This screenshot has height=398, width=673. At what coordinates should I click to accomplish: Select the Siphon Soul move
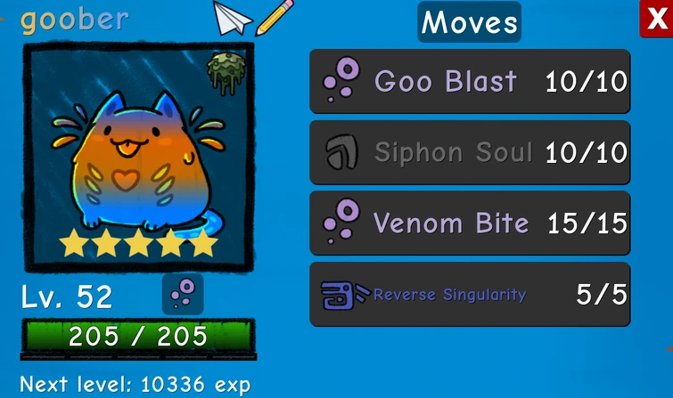(470, 152)
